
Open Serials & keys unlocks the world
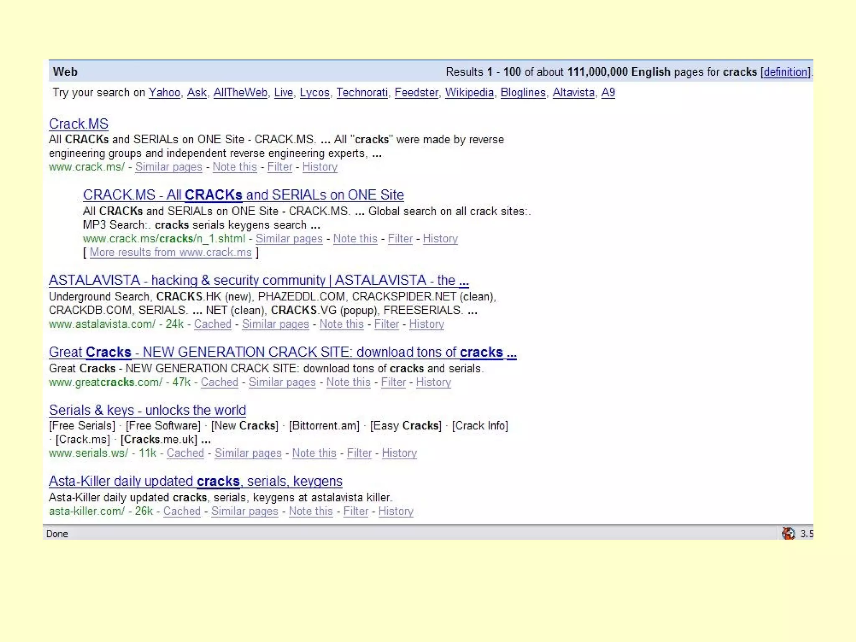(x=147, y=410)
